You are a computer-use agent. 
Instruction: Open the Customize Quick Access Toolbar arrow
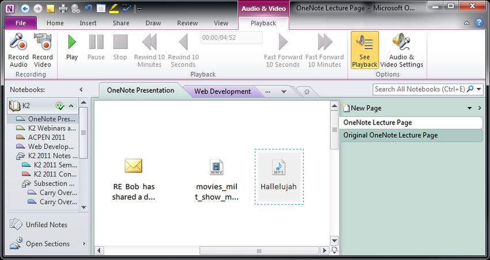pos(140,9)
